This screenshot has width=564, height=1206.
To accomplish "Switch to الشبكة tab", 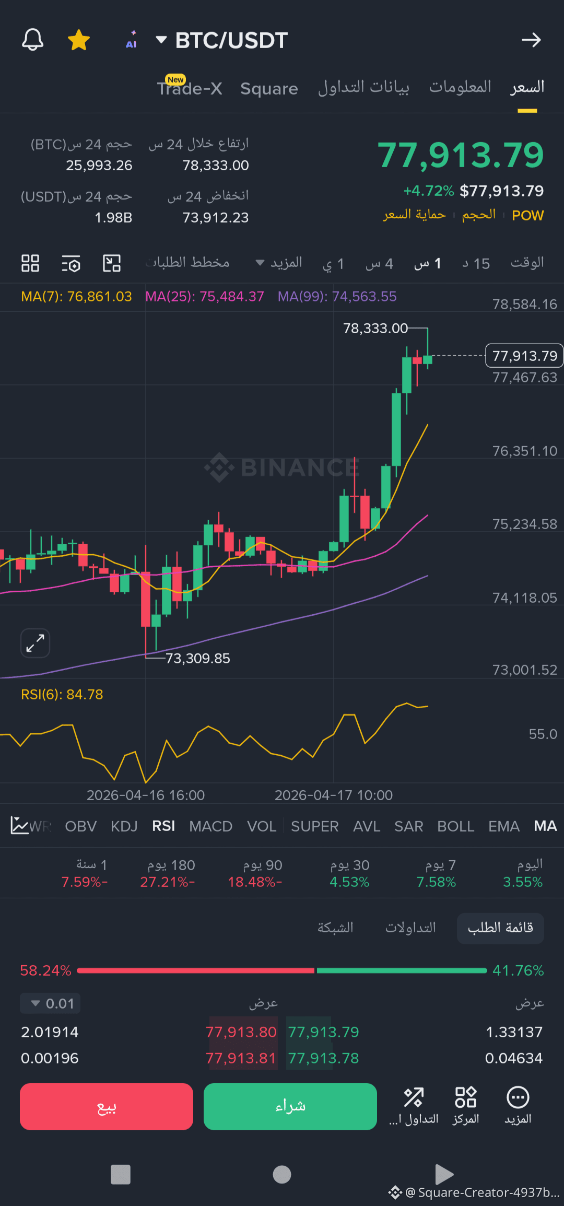I will click(x=335, y=928).
